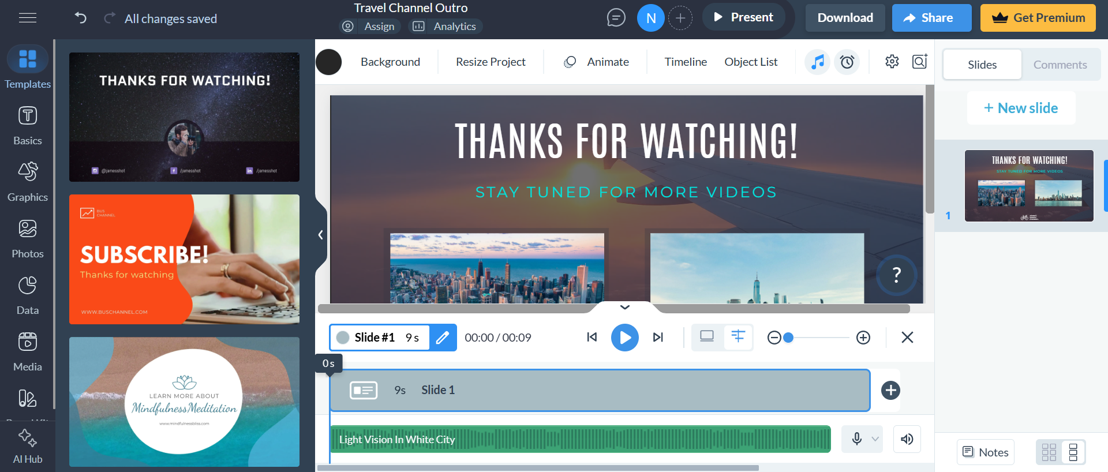Viewport: 1108px width, 472px height.
Task: Open the Templates sidebar panel
Action: pos(28,68)
